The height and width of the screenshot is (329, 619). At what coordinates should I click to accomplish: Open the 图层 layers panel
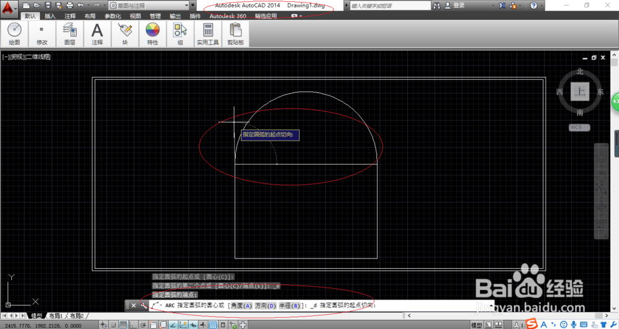tap(70, 33)
